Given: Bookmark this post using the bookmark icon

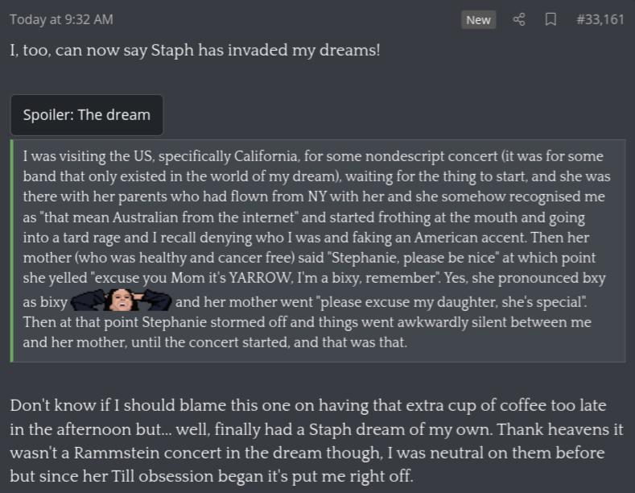Looking at the screenshot, I should [x=551, y=19].
